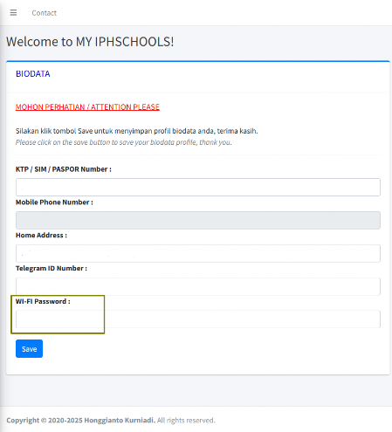Click the Silakan klik tombol Save instruction text
The height and width of the screenshot is (432, 392).
tap(137, 131)
